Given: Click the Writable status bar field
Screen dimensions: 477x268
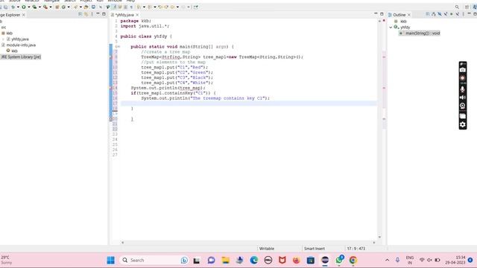Looking at the screenshot, I should click(x=267, y=249).
